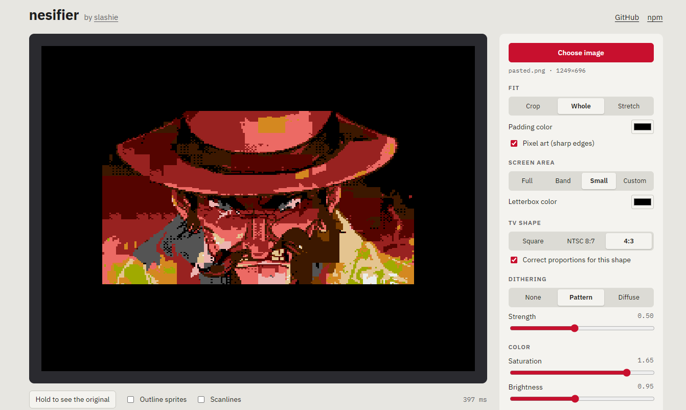Uncheck Pixel art (sharp edges)

coord(514,143)
